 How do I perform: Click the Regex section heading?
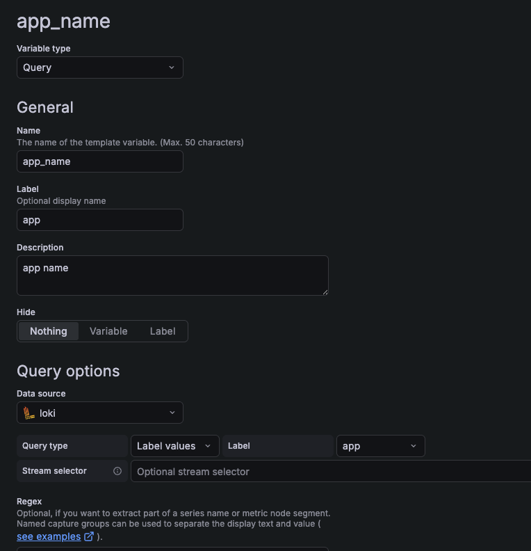pos(29,501)
